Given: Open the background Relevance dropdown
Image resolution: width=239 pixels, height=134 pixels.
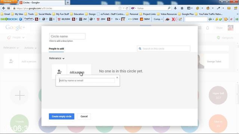Looking at the screenshot, I should (x=11, y=48).
